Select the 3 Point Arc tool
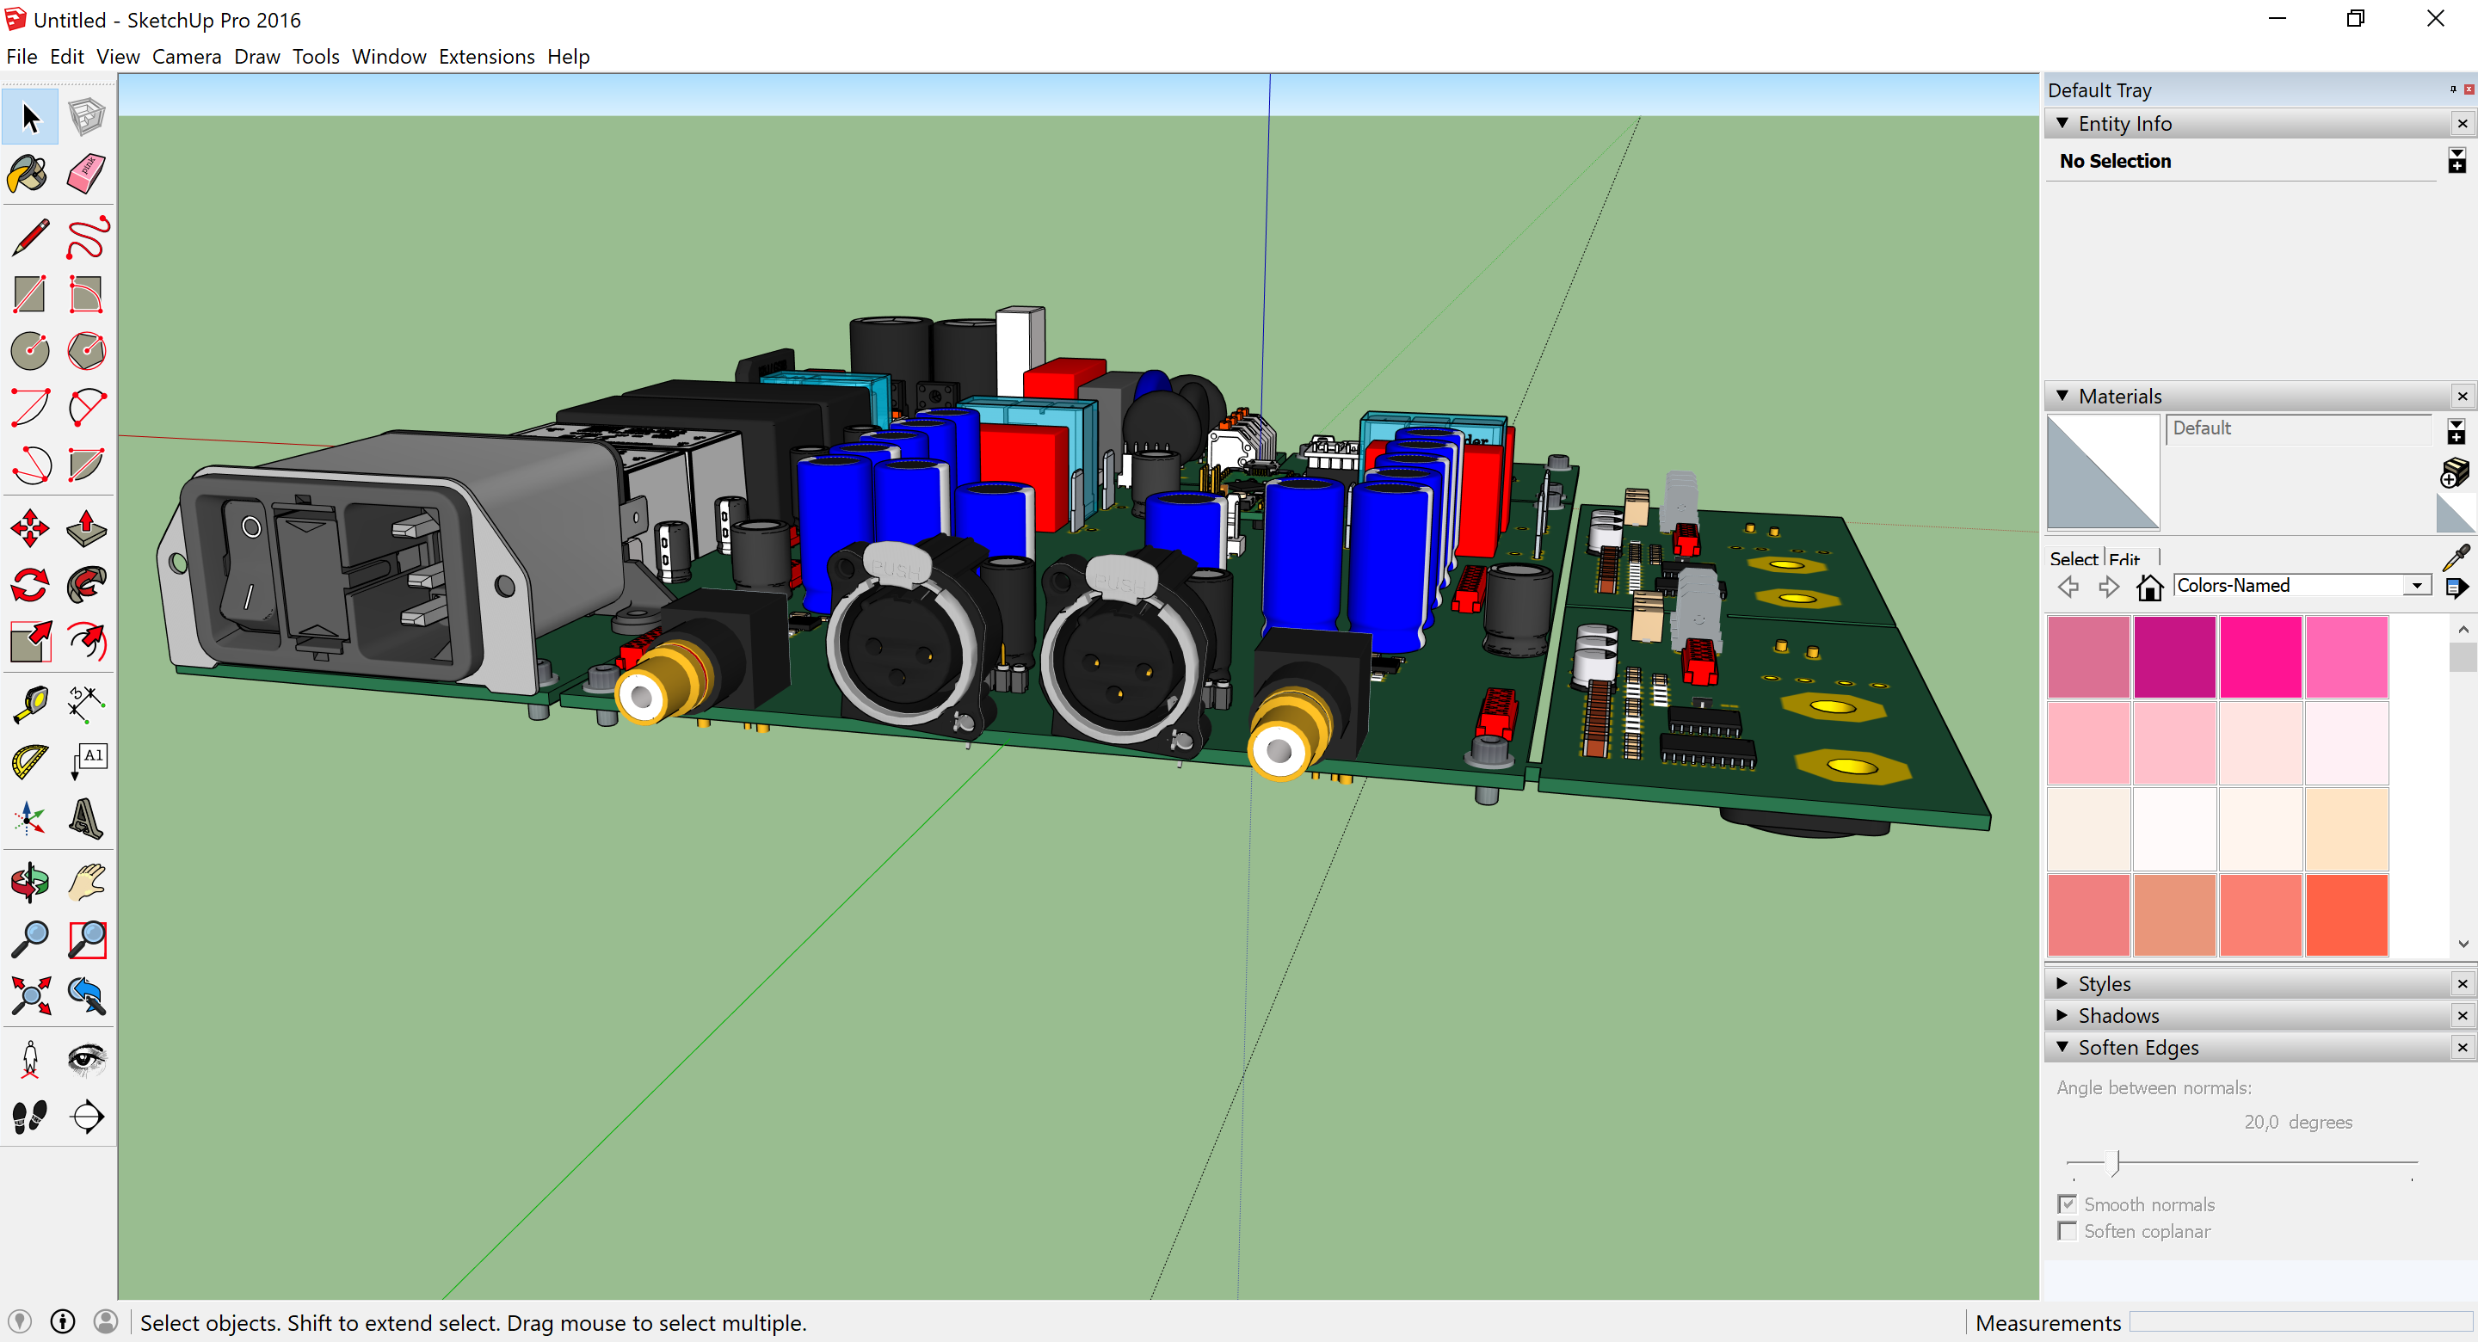This screenshot has width=2478, height=1342. tap(30, 465)
